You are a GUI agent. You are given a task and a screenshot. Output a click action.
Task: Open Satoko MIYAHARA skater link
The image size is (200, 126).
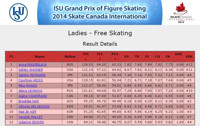[x=32, y=75]
